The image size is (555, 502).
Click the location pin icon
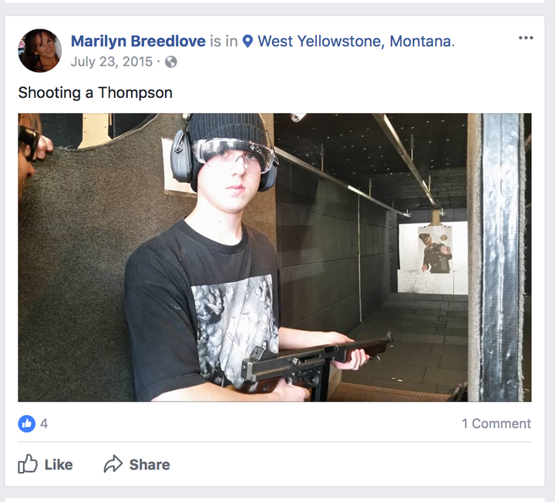(x=247, y=42)
